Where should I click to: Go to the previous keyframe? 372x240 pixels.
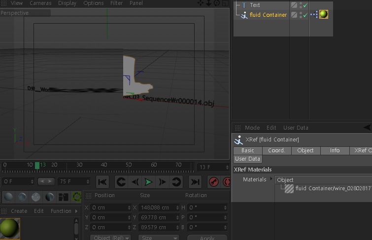121,182
